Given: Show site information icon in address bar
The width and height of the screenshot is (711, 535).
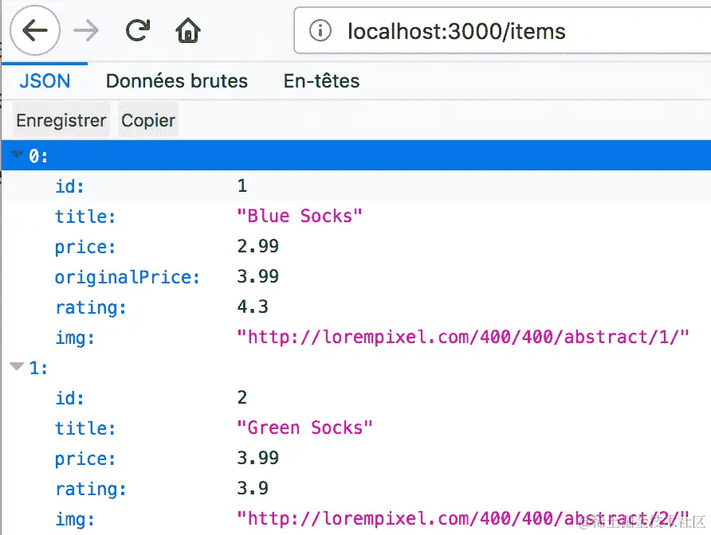Looking at the screenshot, I should 320,31.
